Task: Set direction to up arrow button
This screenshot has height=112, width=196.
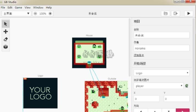Action: [x=155, y=110]
